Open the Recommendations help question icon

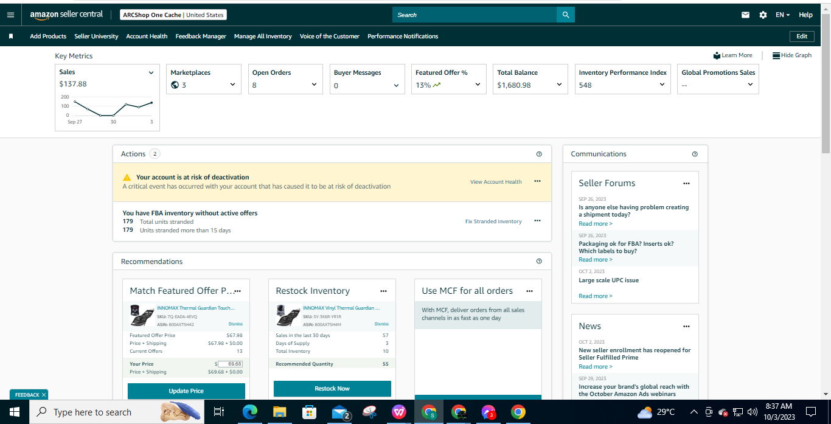pyautogui.click(x=539, y=262)
